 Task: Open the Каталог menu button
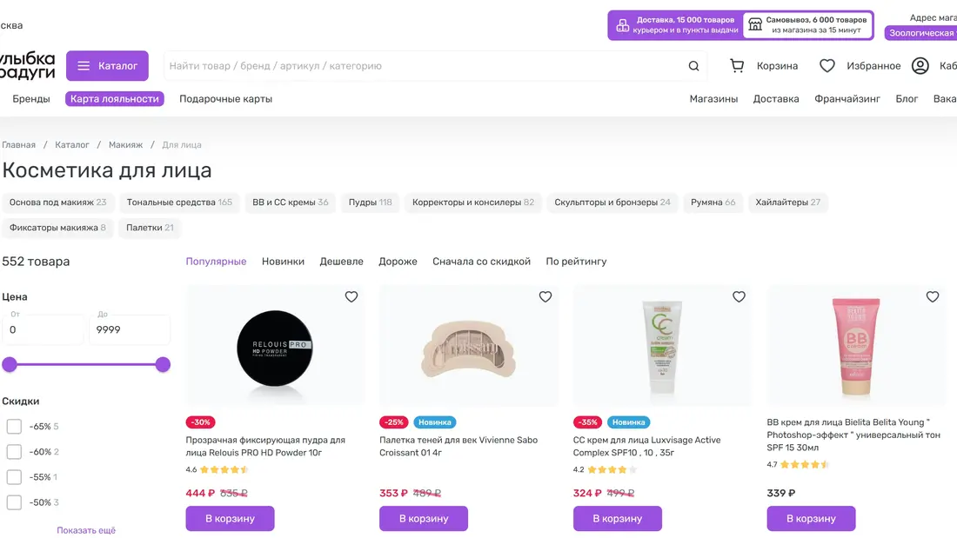[107, 66]
